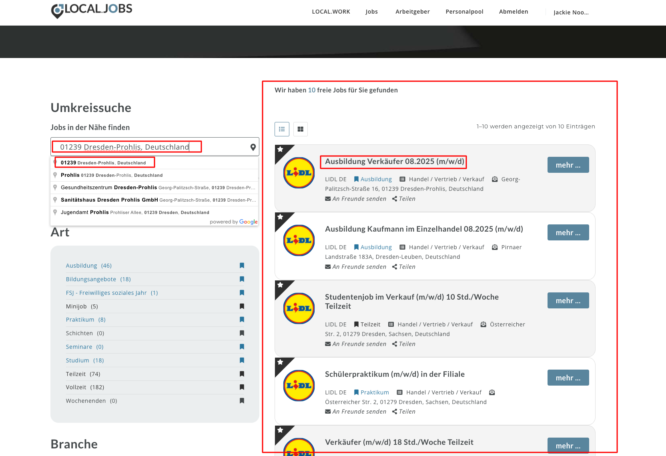
Task: Click Abmelden to log out
Action: tap(514, 12)
